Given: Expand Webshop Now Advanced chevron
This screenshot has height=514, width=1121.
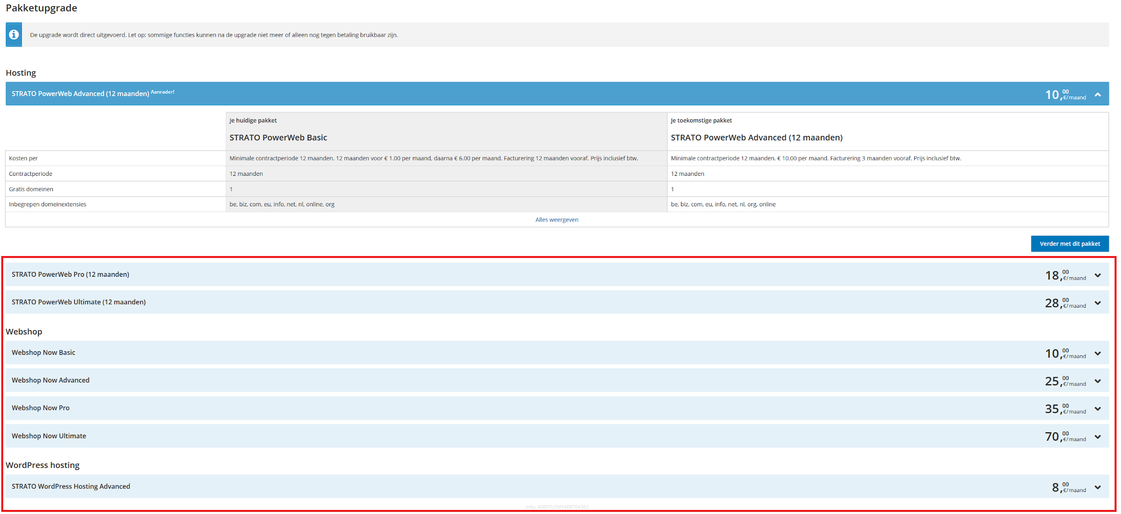Looking at the screenshot, I should (x=1098, y=381).
